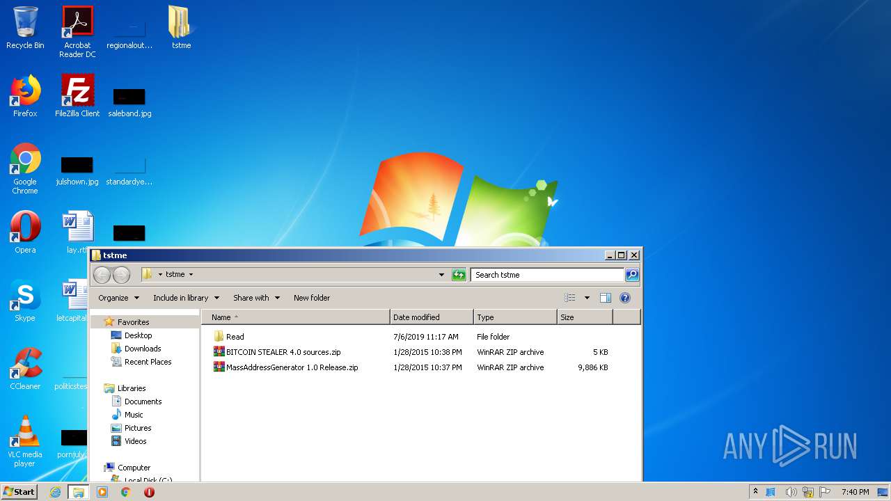The image size is (891, 501).
Task: Open Desktop in Favorites
Action: pyautogui.click(x=138, y=335)
